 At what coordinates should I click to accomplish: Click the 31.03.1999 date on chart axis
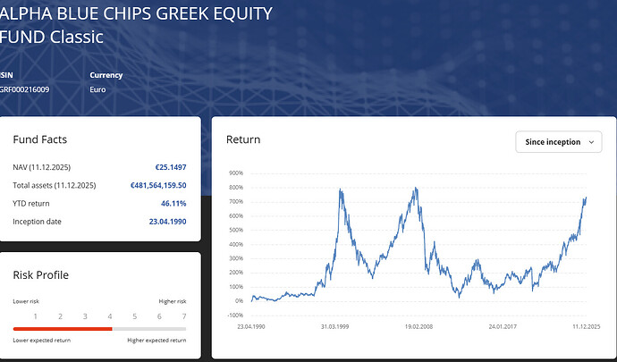336,327
